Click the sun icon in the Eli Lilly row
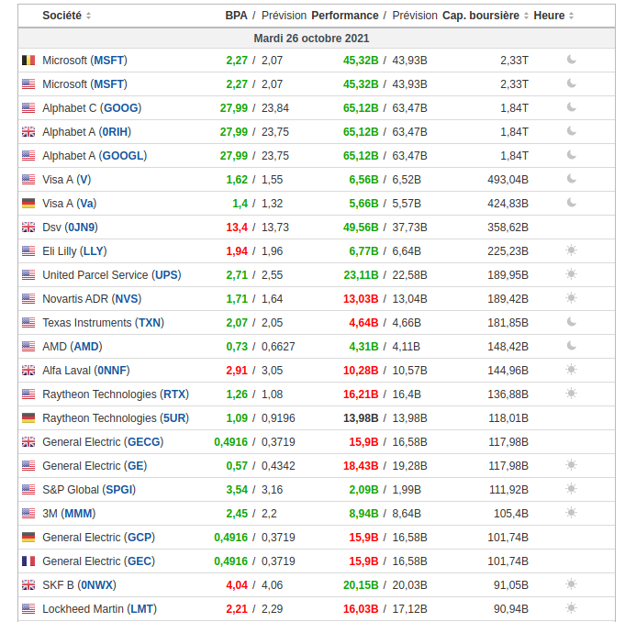Screen dimensions: 625x622 [x=571, y=250]
